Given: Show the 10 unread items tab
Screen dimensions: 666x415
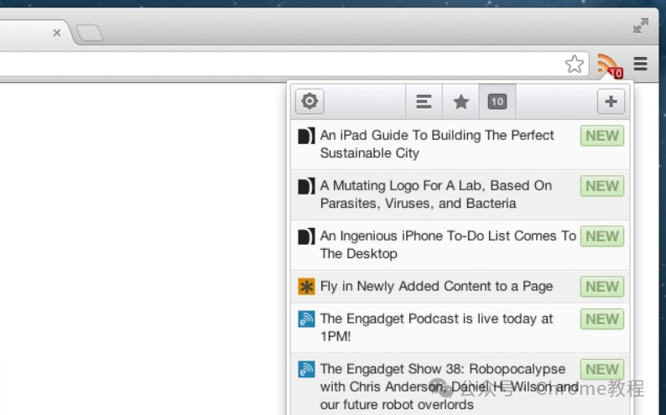Looking at the screenshot, I should (497, 101).
